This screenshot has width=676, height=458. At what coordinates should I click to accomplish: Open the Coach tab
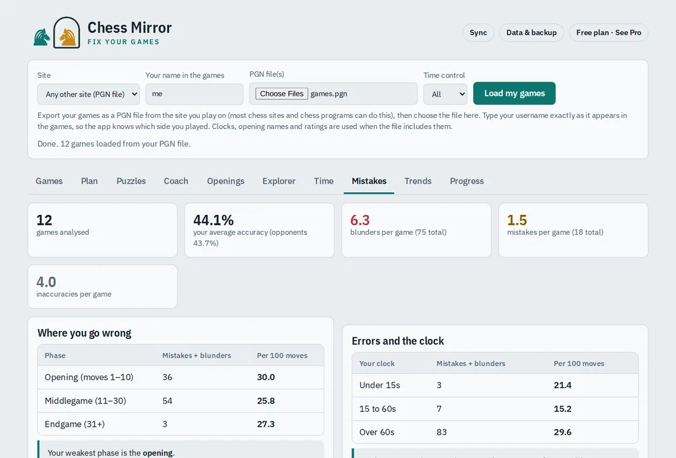coord(176,181)
